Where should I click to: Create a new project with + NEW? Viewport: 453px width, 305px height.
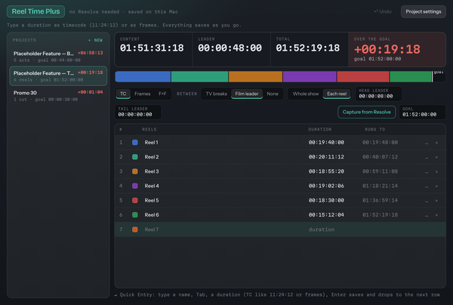point(95,40)
